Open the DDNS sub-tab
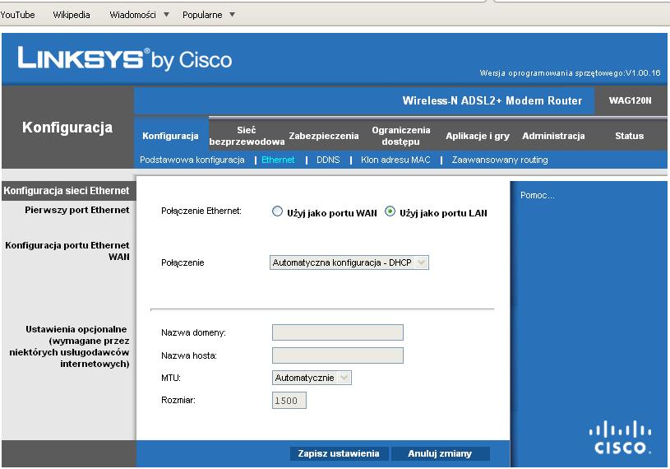Viewport: 670px width, 469px height. point(328,160)
